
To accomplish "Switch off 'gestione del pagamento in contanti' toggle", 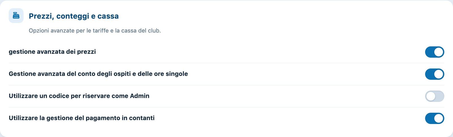I will 435,118.
